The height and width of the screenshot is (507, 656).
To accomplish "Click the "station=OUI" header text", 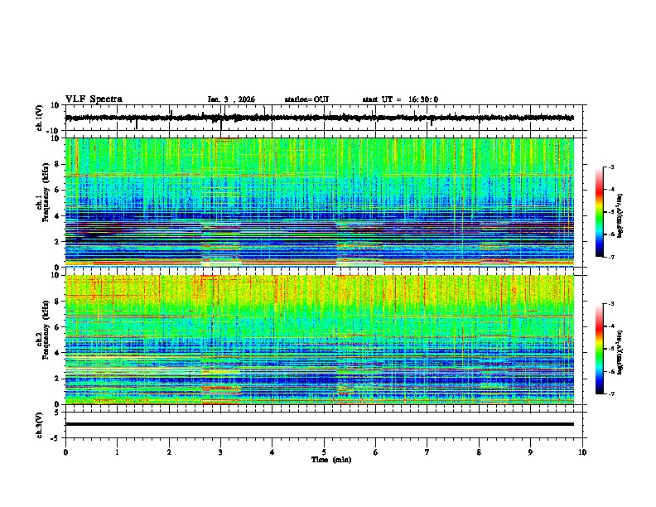I will (306, 99).
